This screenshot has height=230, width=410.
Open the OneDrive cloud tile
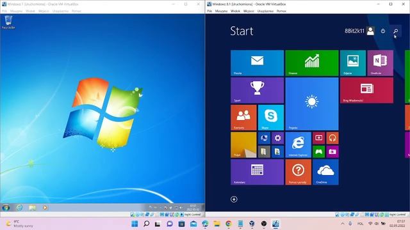[x=325, y=172]
